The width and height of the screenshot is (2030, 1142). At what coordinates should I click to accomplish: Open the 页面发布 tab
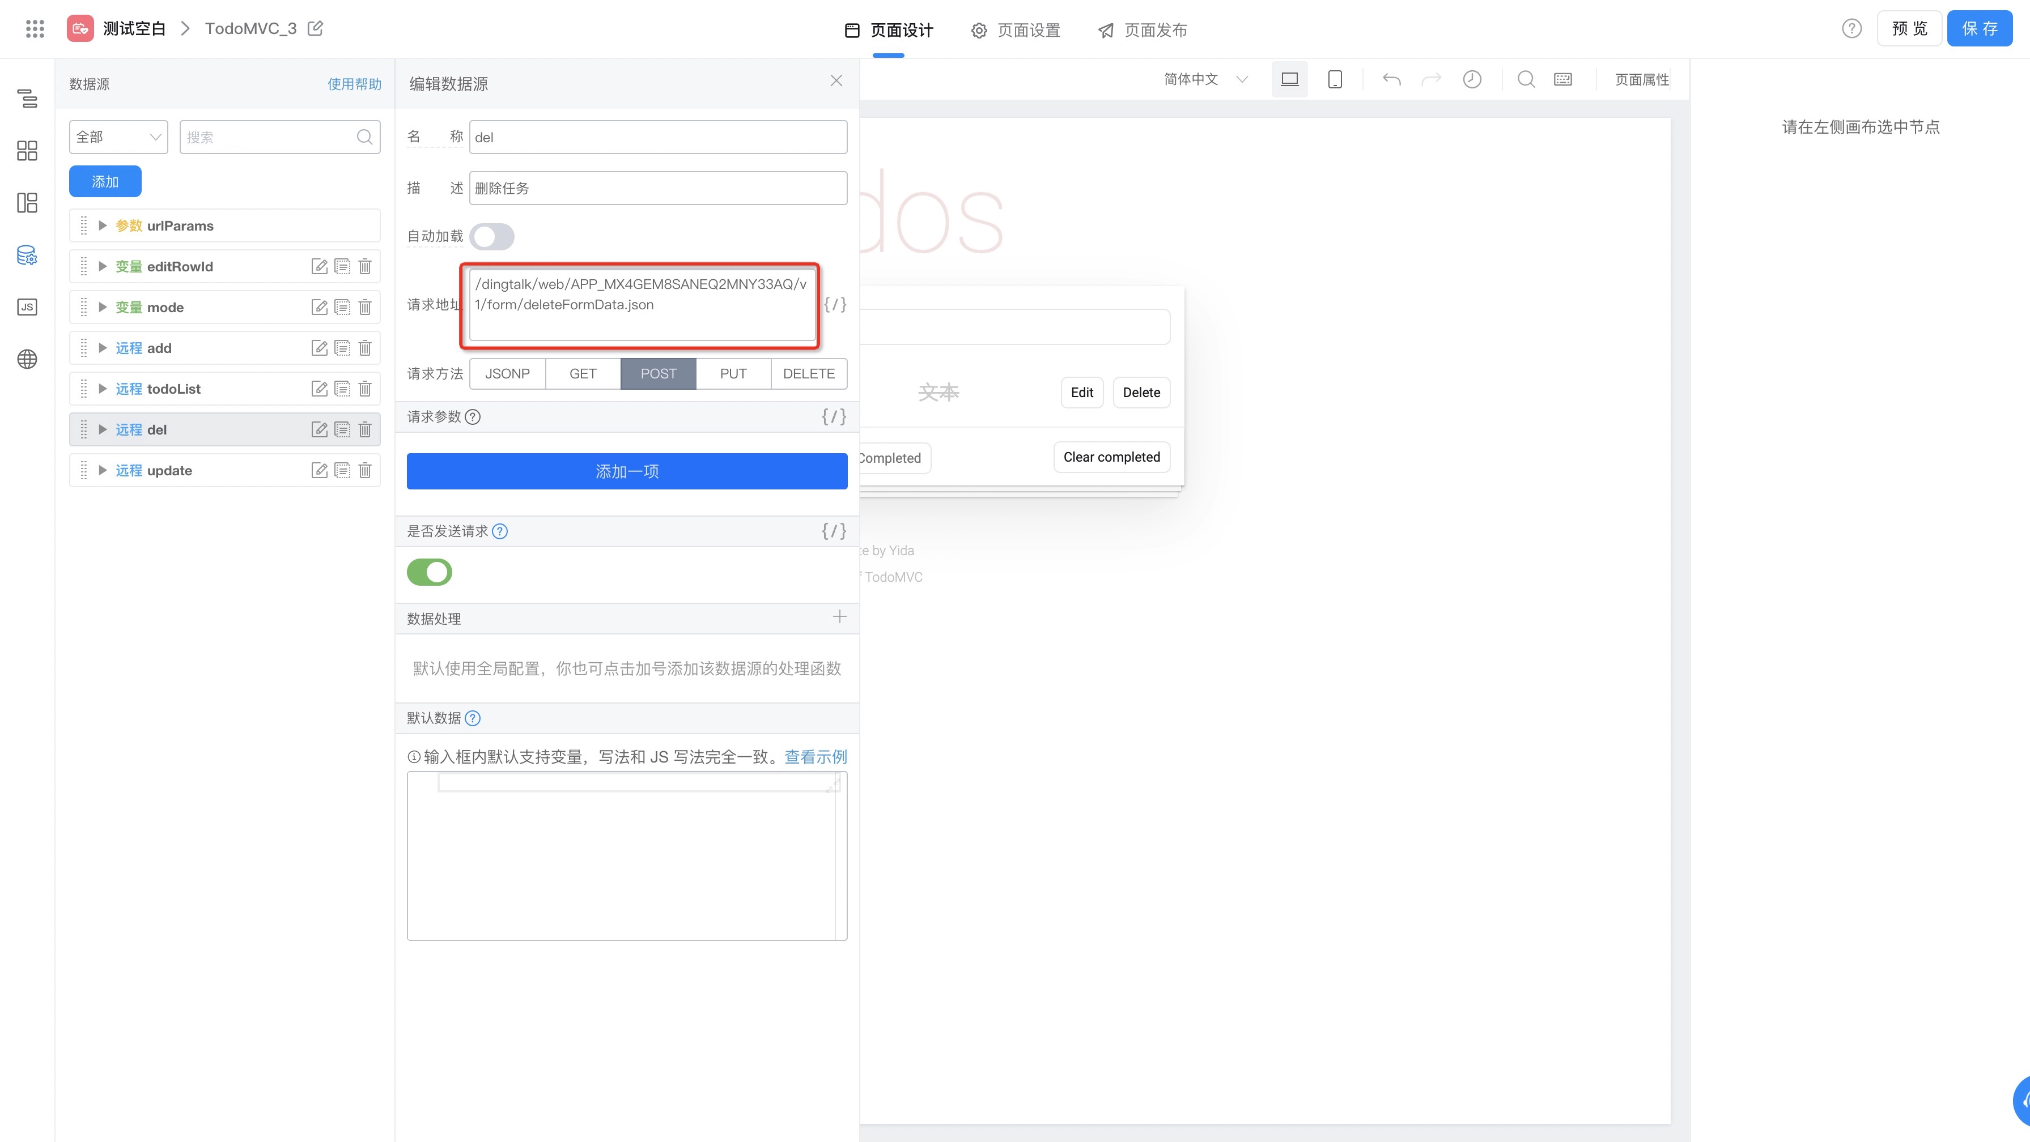click(1143, 30)
